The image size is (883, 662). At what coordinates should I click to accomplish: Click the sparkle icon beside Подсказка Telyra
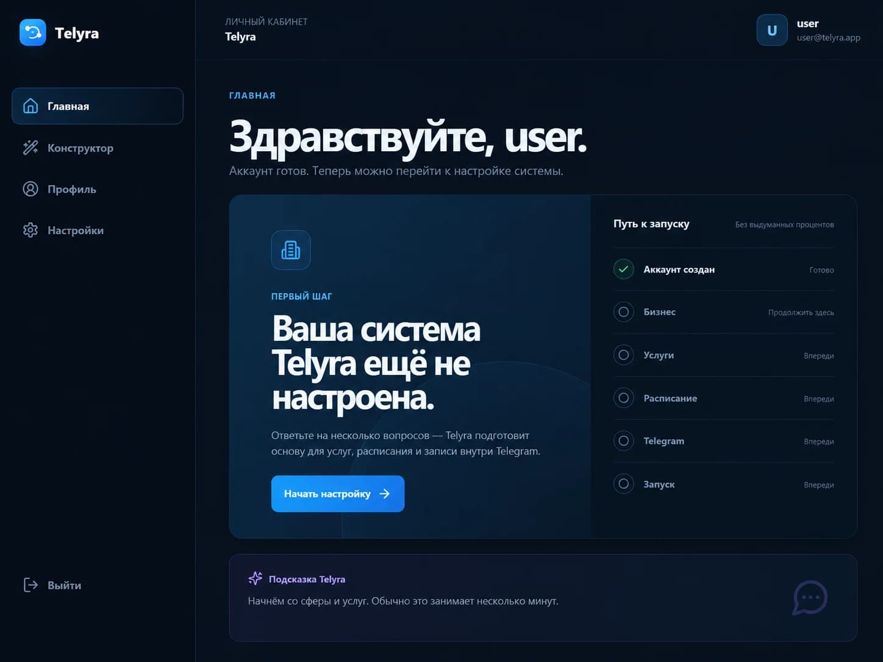click(x=256, y=578)
